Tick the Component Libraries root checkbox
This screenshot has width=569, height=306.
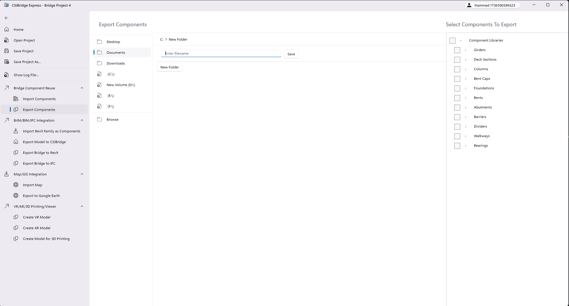[452, 41]
